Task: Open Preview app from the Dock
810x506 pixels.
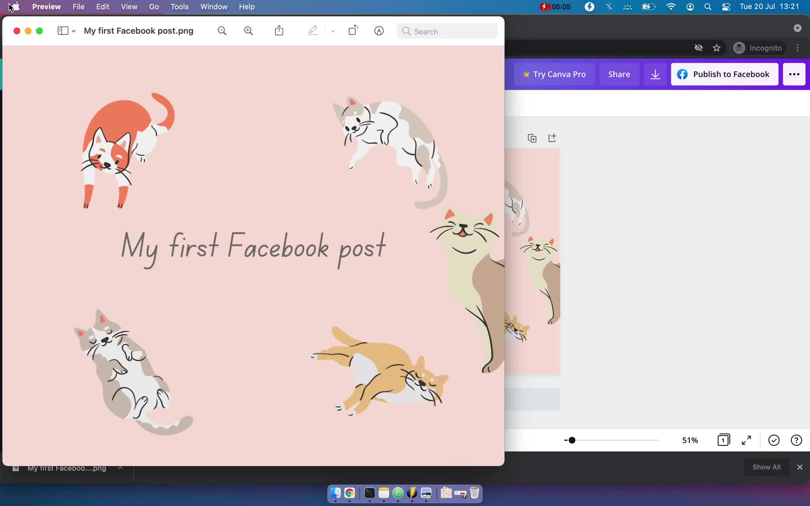Action: pyautogui.click(x=426, y=493)
